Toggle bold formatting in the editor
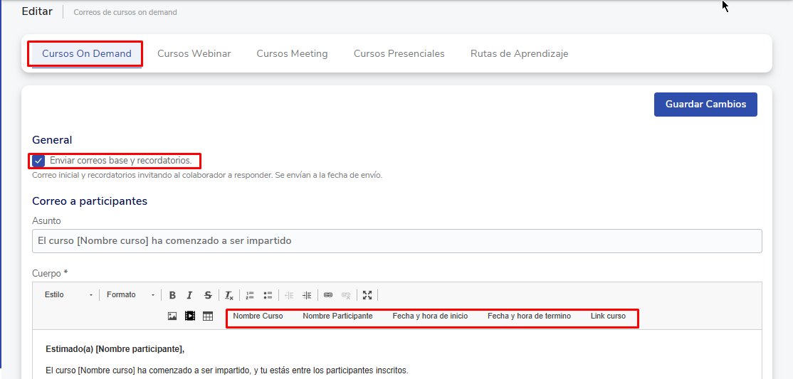 pos(172,295)
